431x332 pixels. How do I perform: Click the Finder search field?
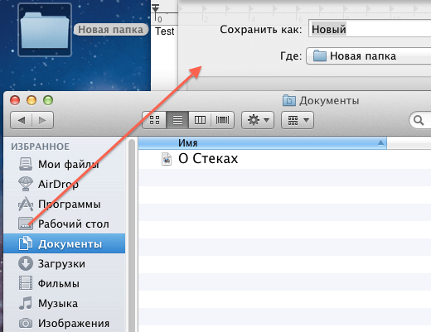coord(420,120)
